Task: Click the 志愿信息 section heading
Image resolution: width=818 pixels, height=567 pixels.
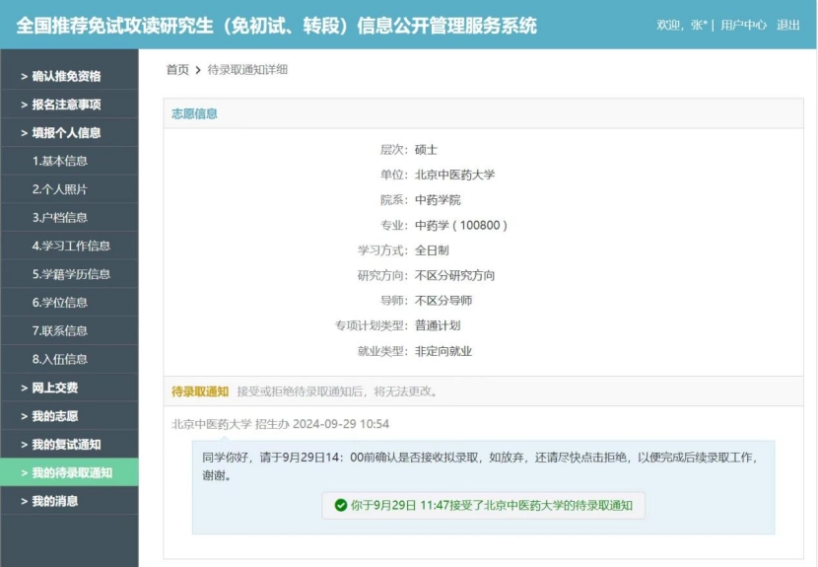Action: click(194, 113)
